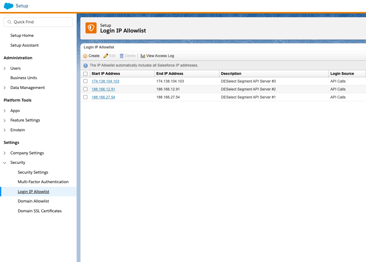Click the Settings section heading

click(11, 143)
